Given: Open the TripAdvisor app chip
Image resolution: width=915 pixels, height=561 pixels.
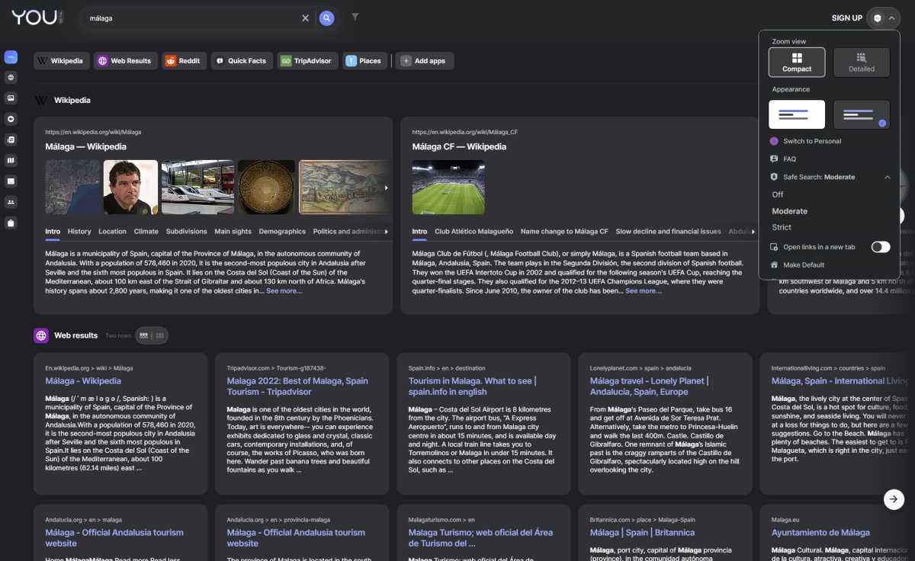Looking at the screenshot, I should (x=307, y=61).
